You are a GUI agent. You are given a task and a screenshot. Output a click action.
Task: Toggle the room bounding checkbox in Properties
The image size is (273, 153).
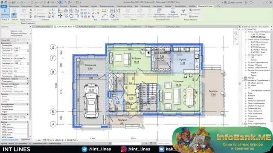(x=15, y=71)
